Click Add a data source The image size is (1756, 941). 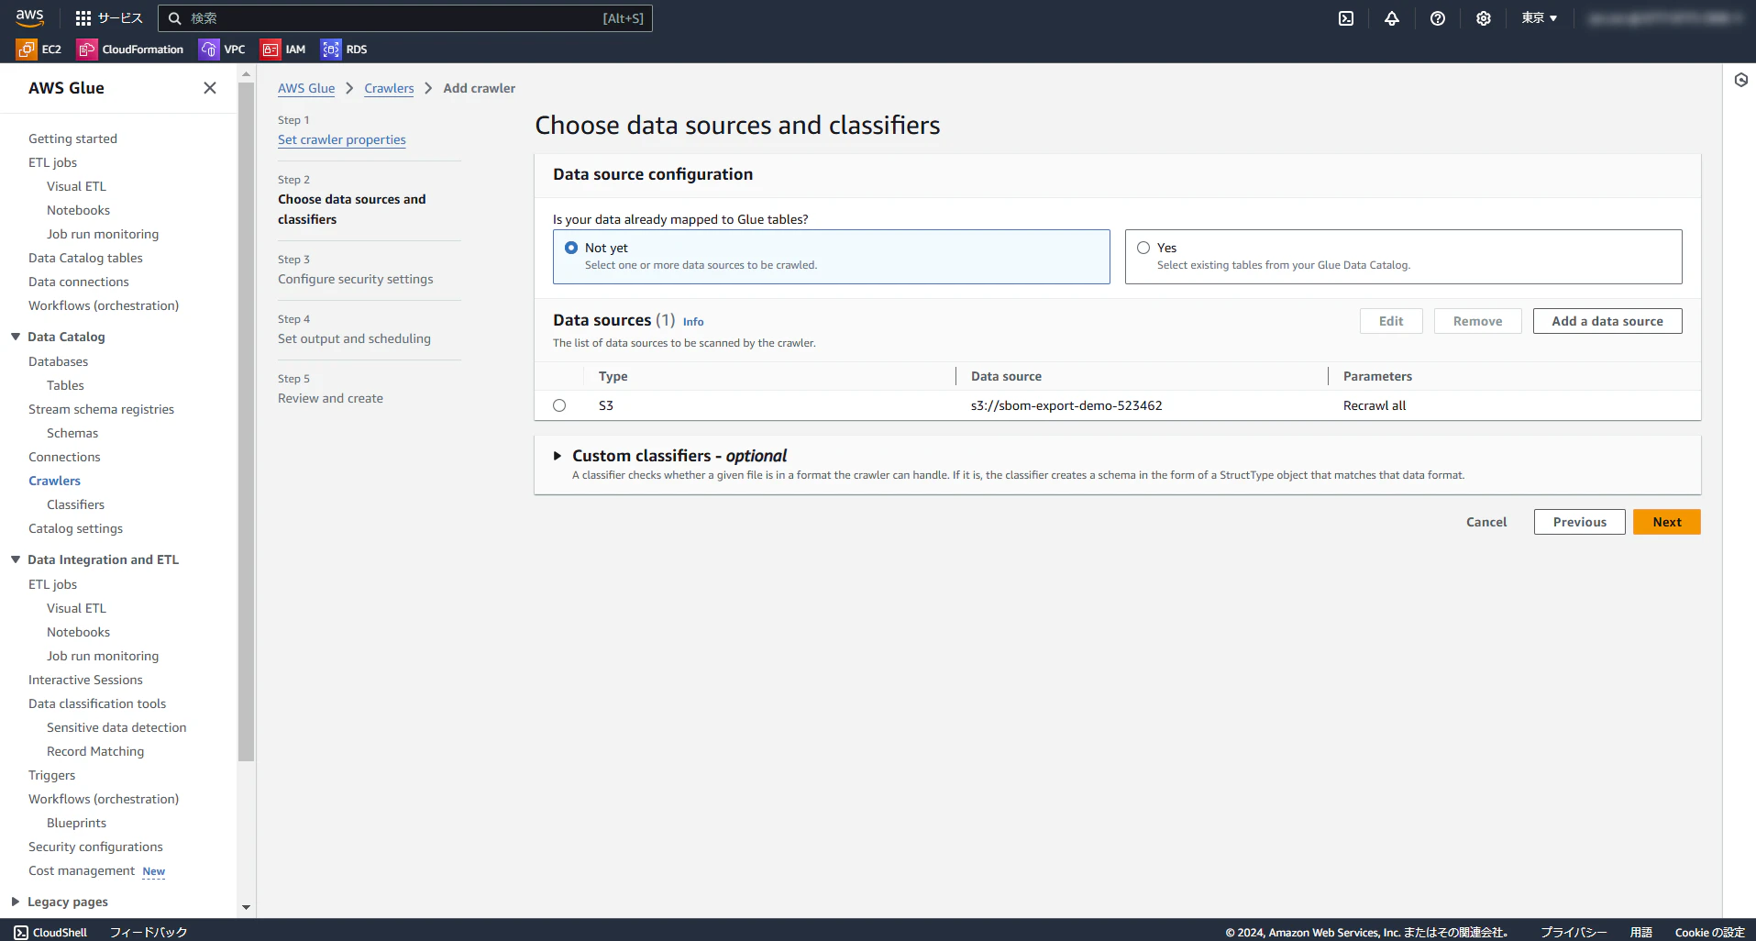coord(1607,321)
